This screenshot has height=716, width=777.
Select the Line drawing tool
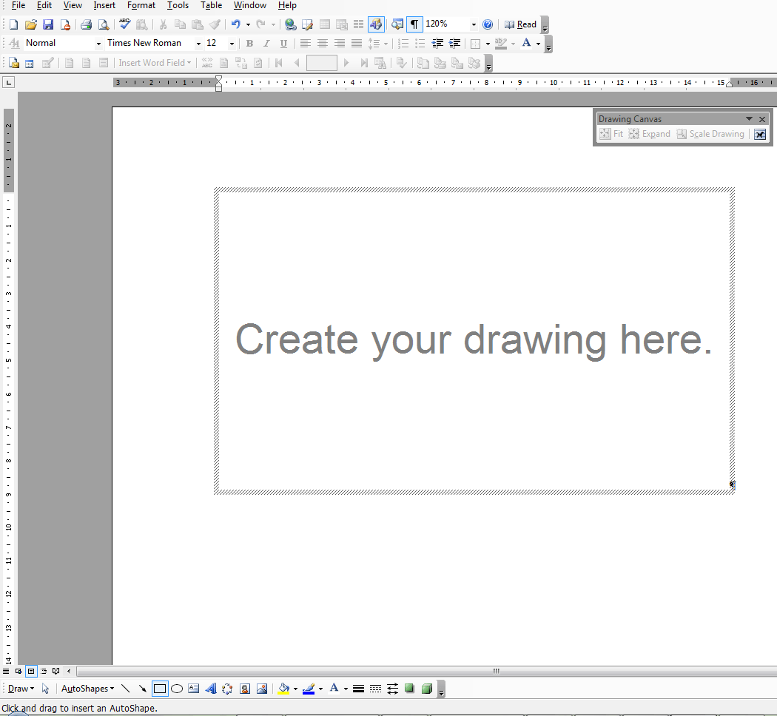tap(125, 689)
